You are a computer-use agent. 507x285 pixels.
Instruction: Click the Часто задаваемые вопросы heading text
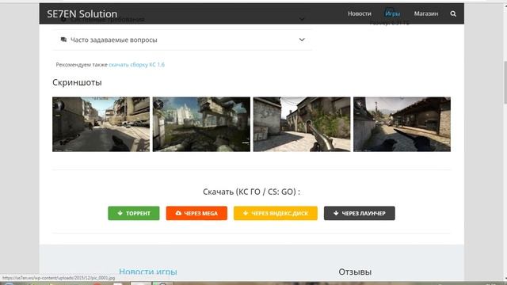tap(114, 40)
